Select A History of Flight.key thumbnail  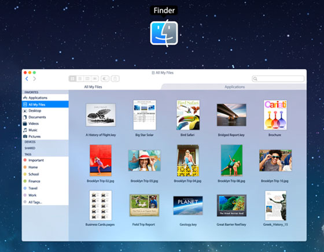pos(101,115)
